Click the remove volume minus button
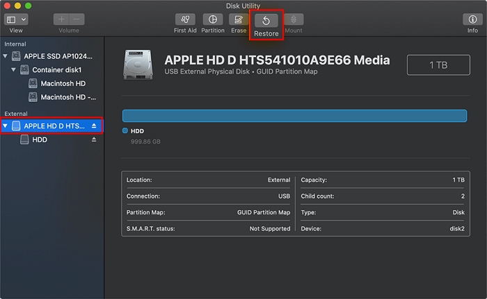Viewport: 487px width, 299px height. (77, 20)
